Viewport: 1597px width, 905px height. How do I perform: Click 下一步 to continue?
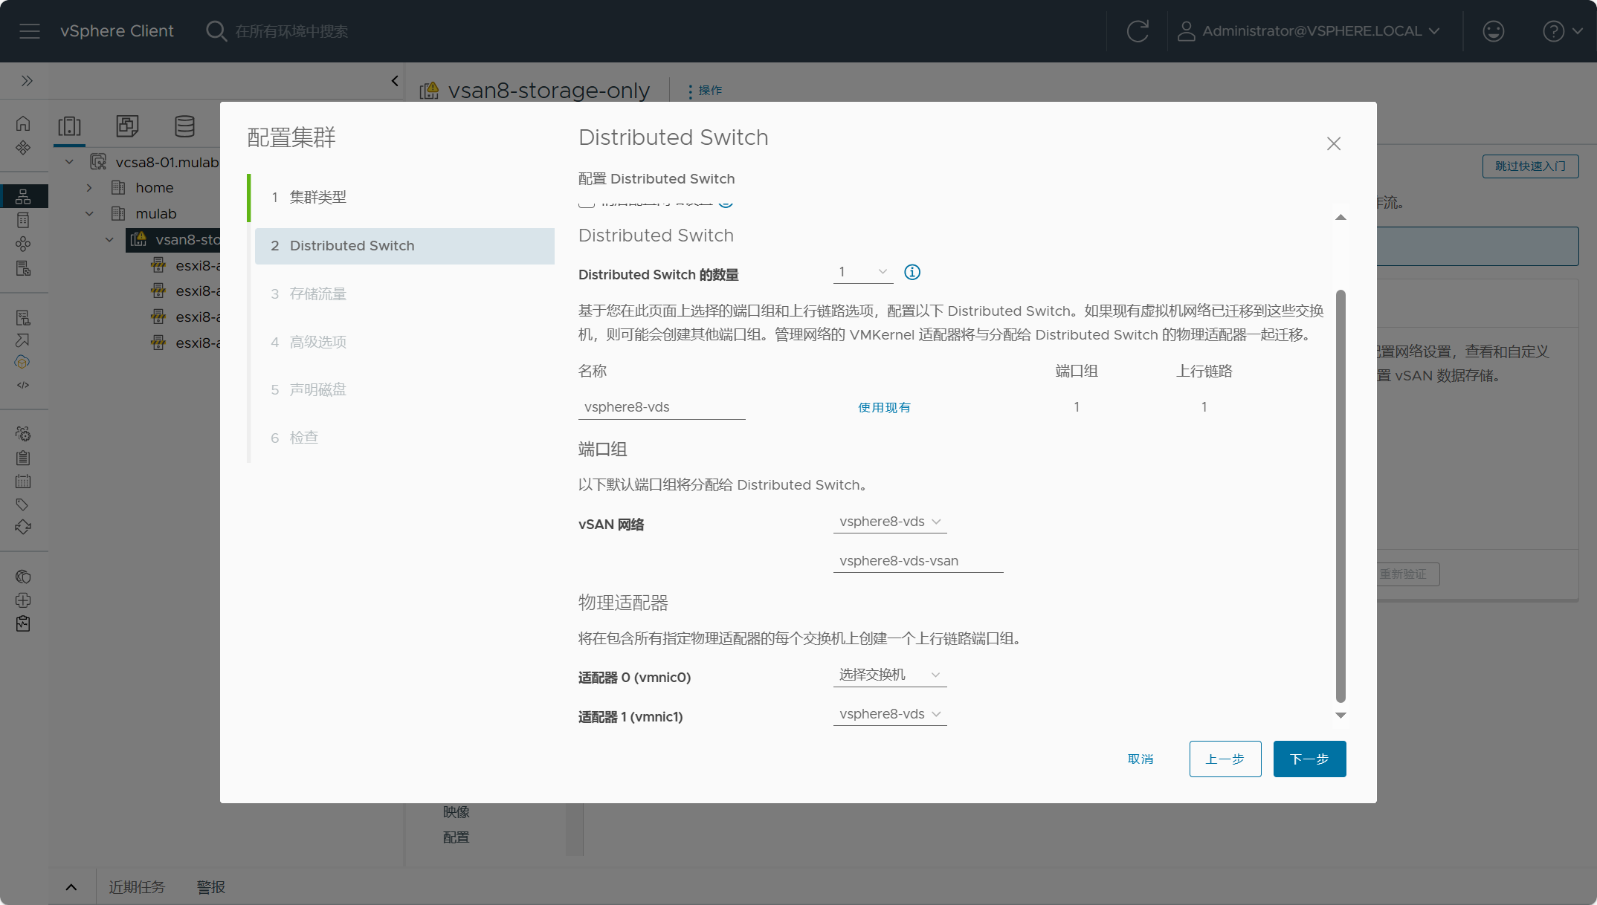[1309, 759]
